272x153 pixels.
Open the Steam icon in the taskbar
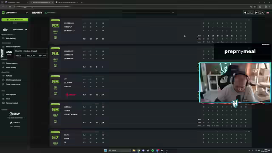pos(148,150)
